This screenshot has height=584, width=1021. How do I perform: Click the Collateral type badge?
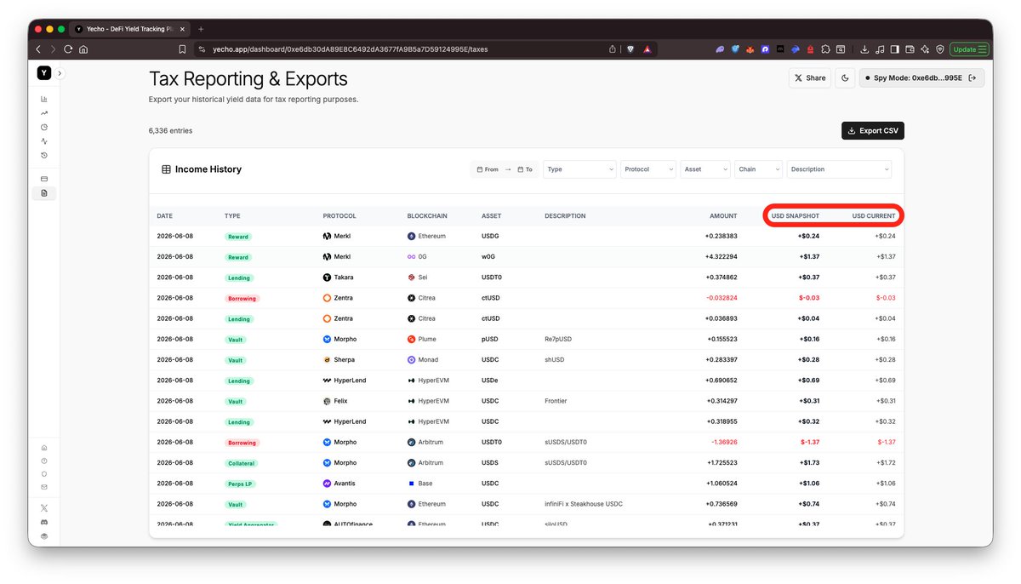[x=241, y=464]
